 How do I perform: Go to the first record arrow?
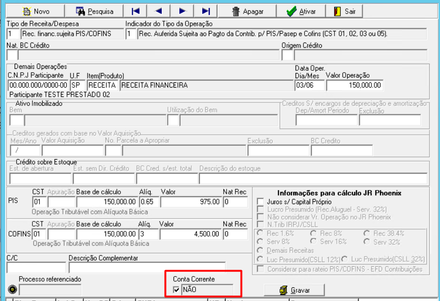[136, 11]
